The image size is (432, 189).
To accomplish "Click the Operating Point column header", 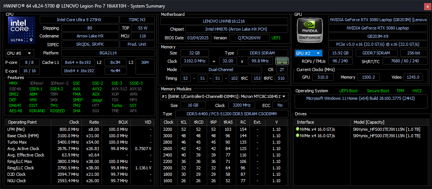I will point(23,122).
